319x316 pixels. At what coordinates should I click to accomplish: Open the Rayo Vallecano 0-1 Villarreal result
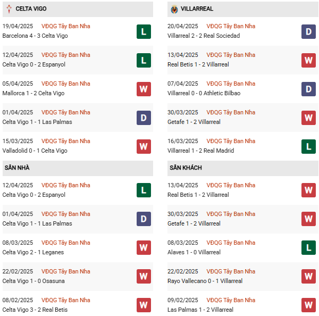tap(205, 281)
